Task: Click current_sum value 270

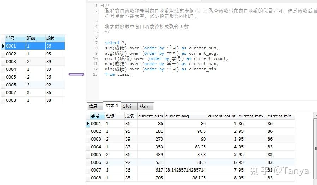Action: tap(159, 139)
